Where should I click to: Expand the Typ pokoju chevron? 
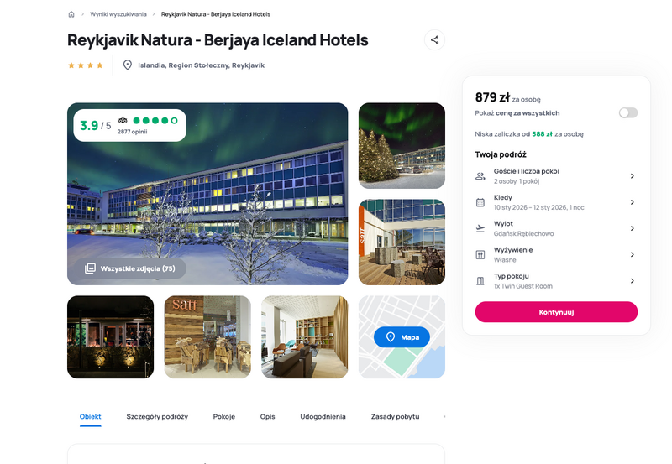(633, 281)
